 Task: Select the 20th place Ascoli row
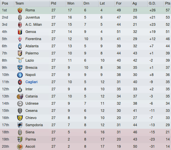85,146
